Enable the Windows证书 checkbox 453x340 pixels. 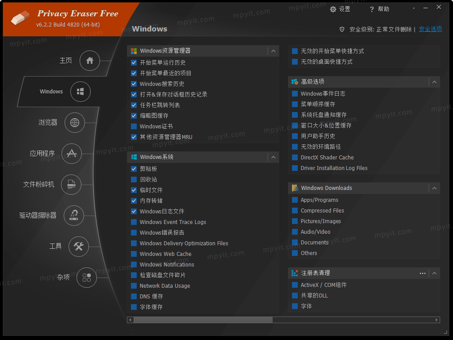click(134, 126)
